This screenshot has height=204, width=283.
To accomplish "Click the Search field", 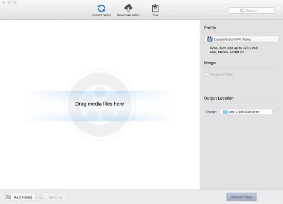I will (x=252, y=11).
